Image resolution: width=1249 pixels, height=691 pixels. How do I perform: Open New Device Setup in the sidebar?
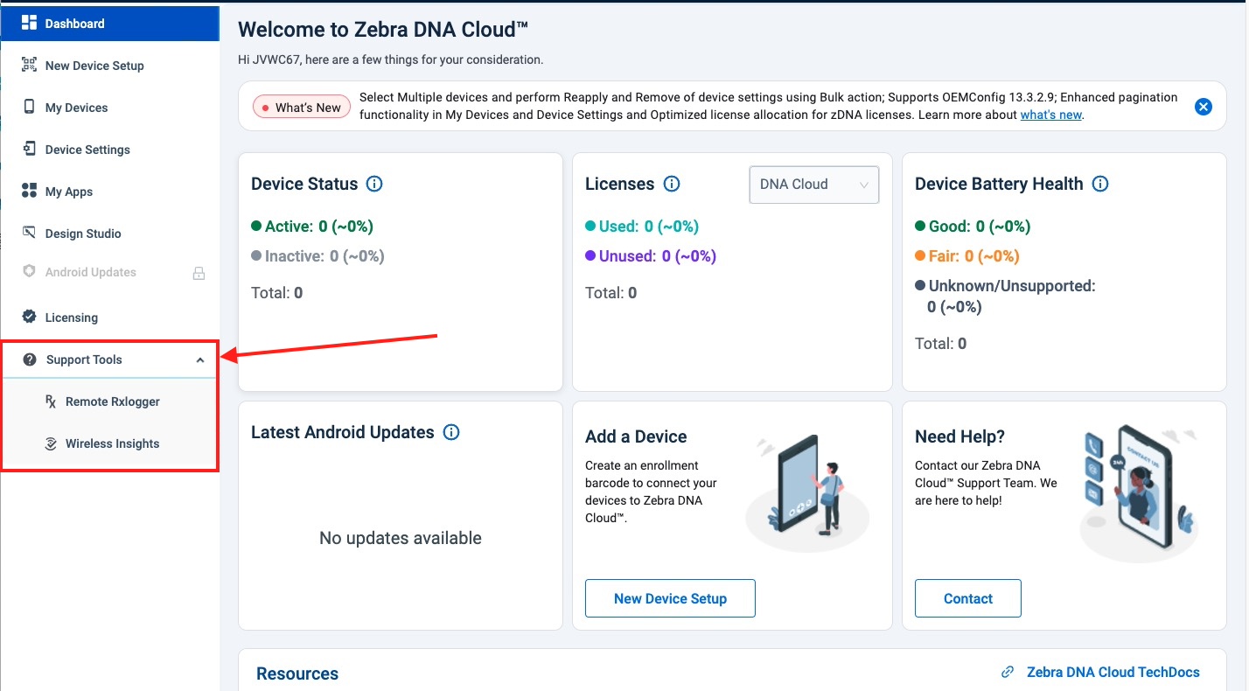tap(94, 66)
